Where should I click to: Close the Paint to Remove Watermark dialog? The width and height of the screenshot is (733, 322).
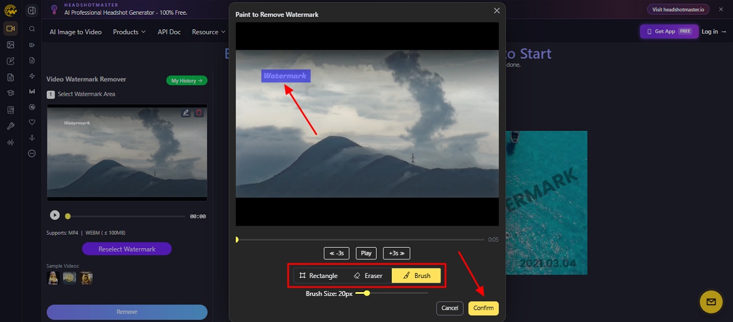click(x=497, y=11)
